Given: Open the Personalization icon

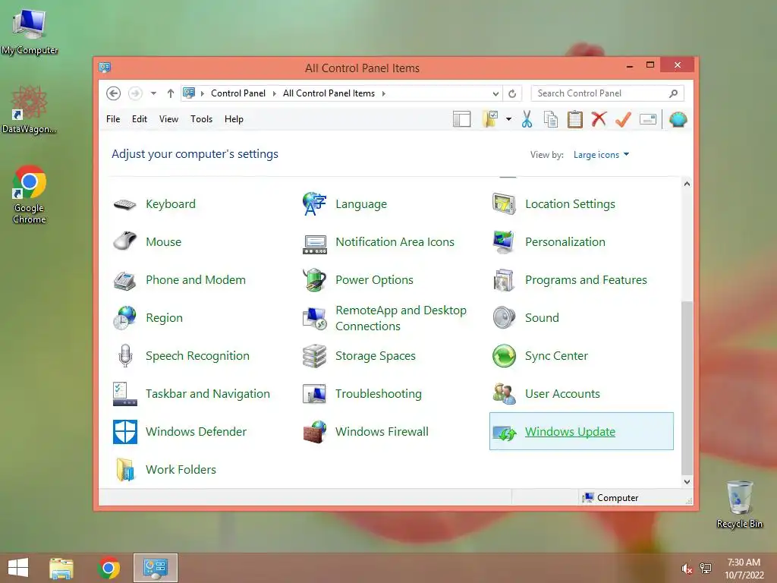Looking at the screenshot, I should (504, 242).
